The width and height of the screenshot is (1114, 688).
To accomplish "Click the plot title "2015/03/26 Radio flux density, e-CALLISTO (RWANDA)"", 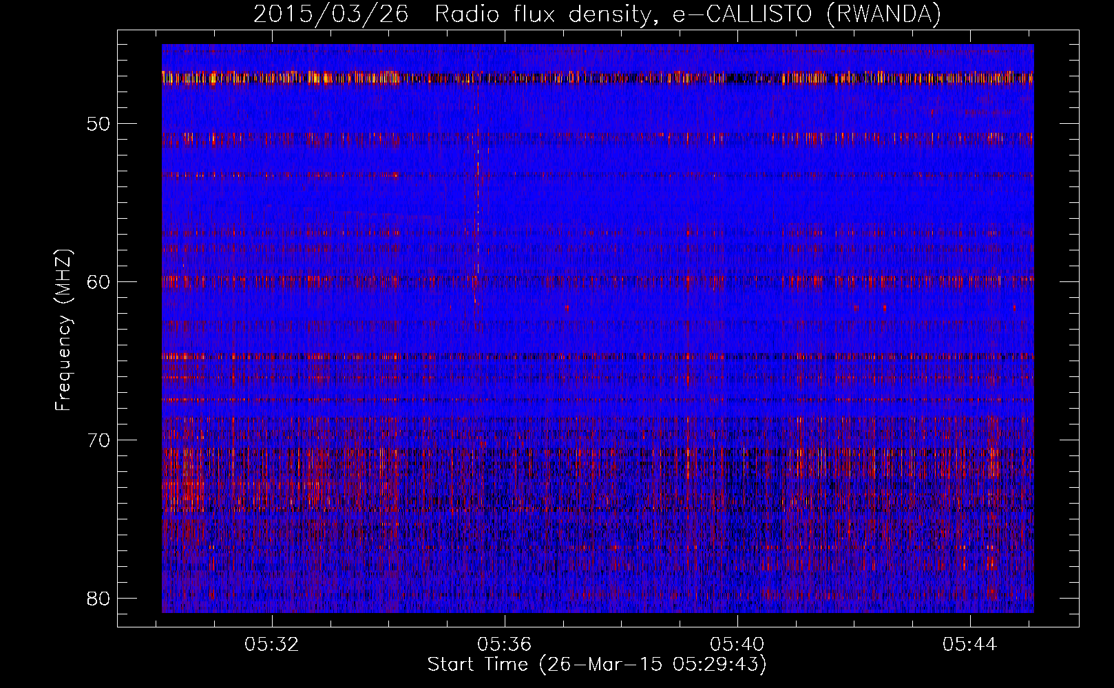I will point(597,14).
